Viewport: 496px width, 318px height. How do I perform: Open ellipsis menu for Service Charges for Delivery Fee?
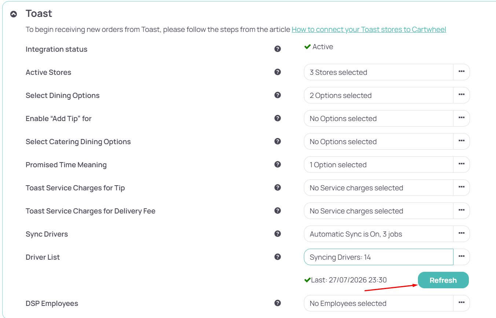(x=462, y=211)
